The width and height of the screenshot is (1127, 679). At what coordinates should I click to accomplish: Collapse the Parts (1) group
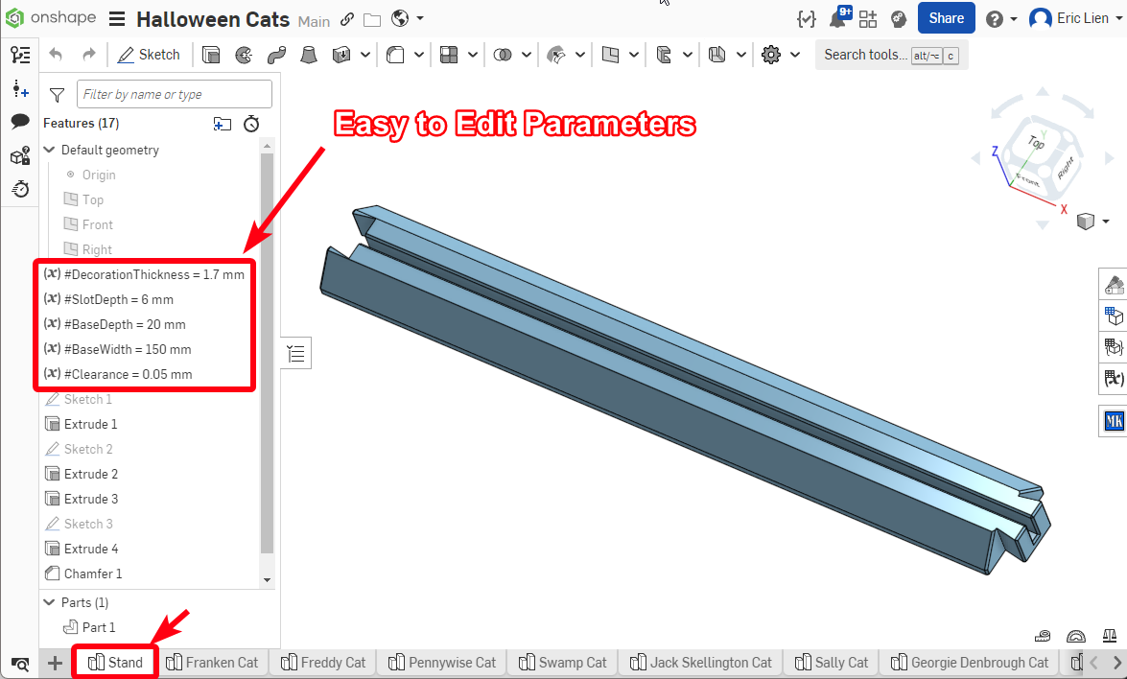[50, 602]
